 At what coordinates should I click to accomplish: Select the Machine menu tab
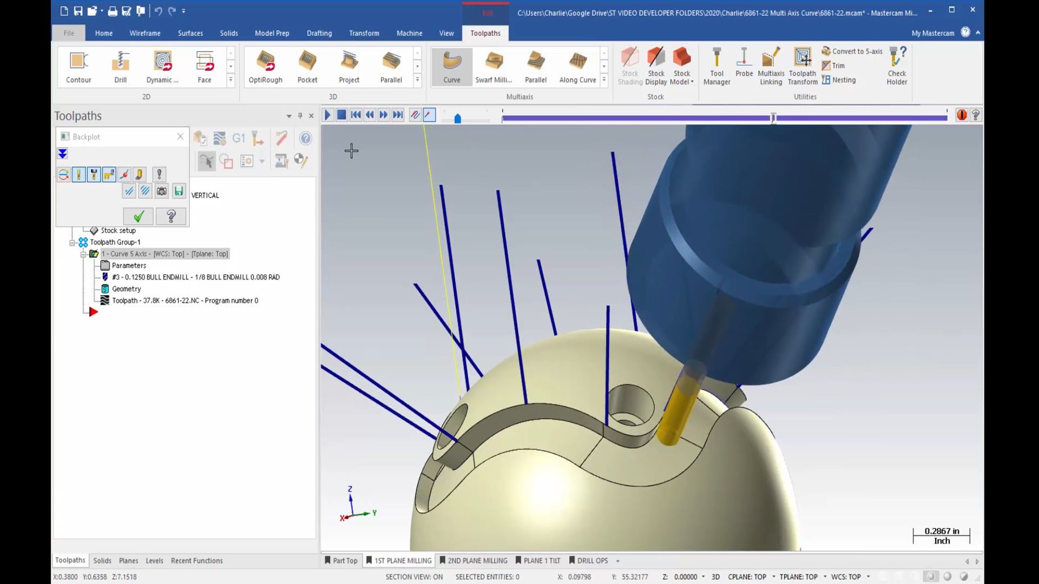click(x=409, y=33)
